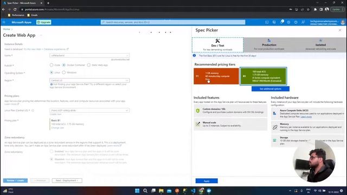Viewport: 347px width, 195px height.
Task: Click the info icon beside the free-tier notice
Action: pyautogui.click(x=194, y=55)
